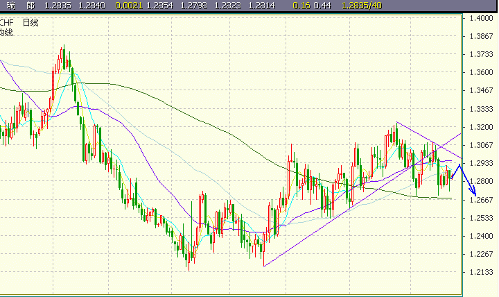Select the 1.3333 price axis label
Screen dimensions: 499x297
click(x=481, y=109)
